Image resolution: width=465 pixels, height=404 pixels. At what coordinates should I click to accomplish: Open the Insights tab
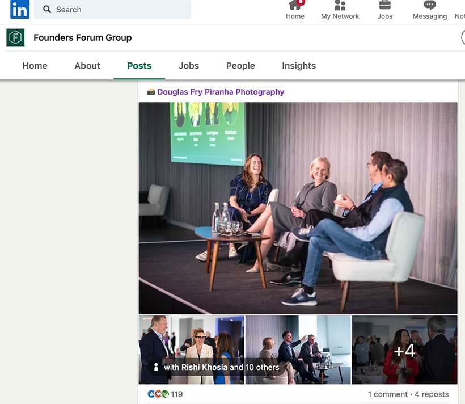tap(299, 66)
